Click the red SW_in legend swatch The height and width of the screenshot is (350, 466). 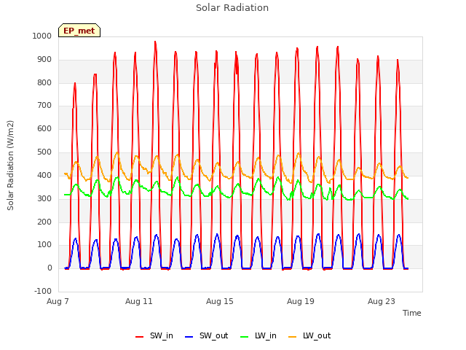click(x=139, y=337)
